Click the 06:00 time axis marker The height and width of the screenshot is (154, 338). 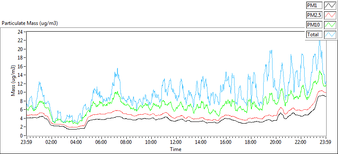pyautogui.click(x=101, y=142)
